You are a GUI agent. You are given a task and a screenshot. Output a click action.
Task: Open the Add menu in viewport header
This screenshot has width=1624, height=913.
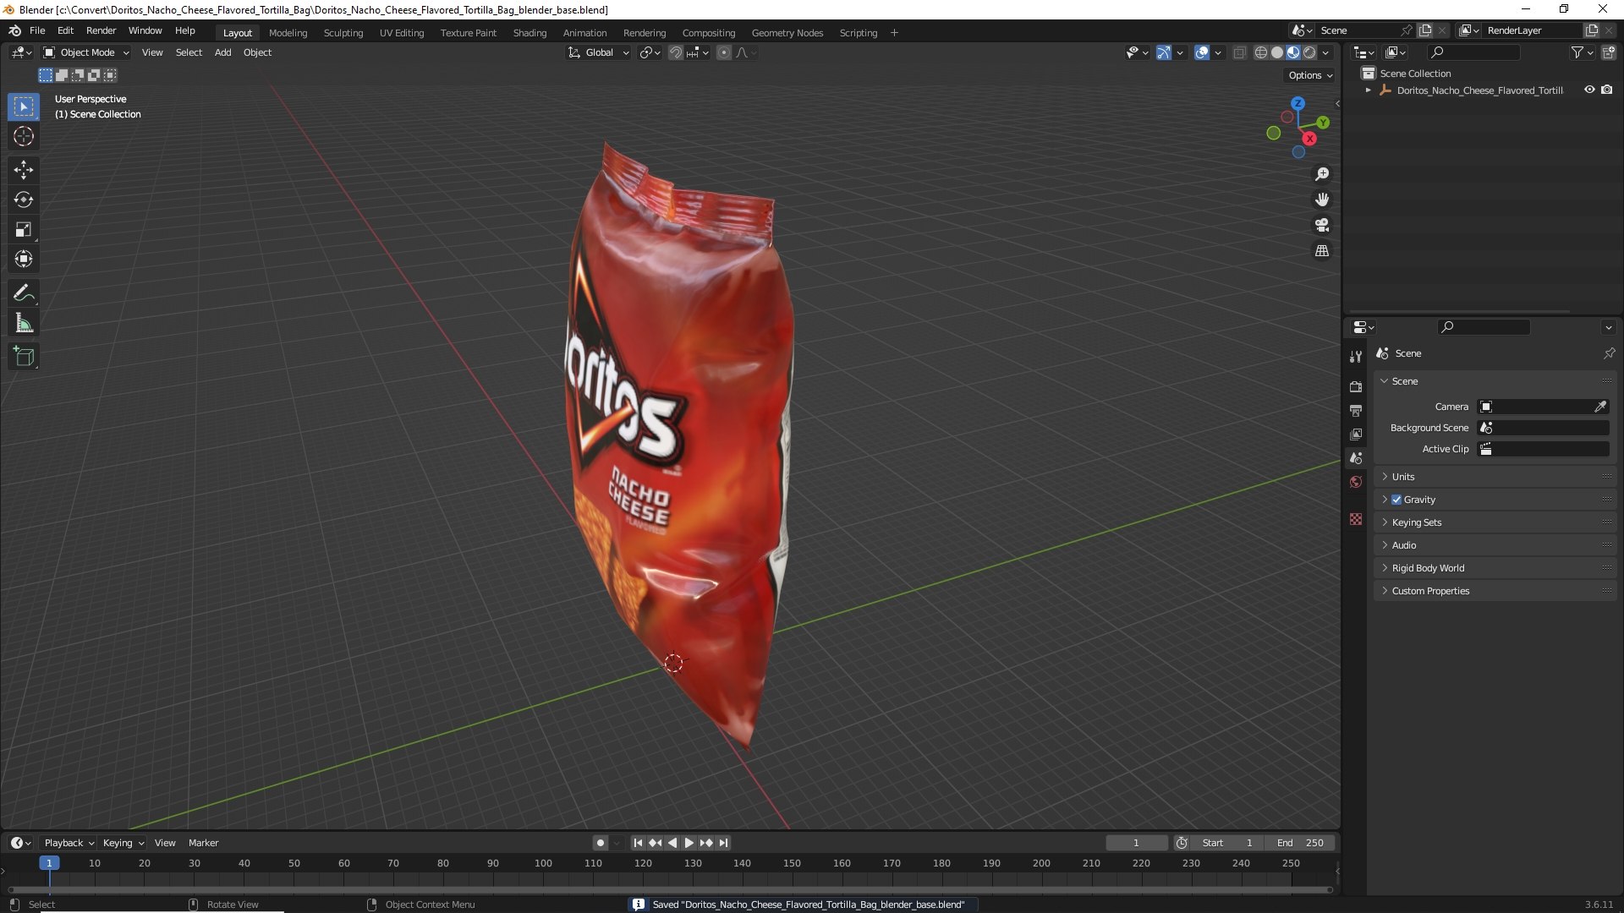click(x=222, y=52)
